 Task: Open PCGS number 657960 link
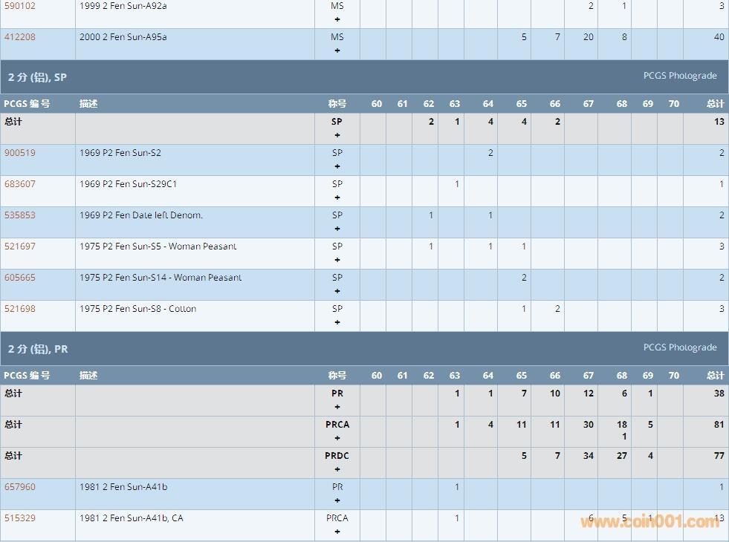[19, 487]
